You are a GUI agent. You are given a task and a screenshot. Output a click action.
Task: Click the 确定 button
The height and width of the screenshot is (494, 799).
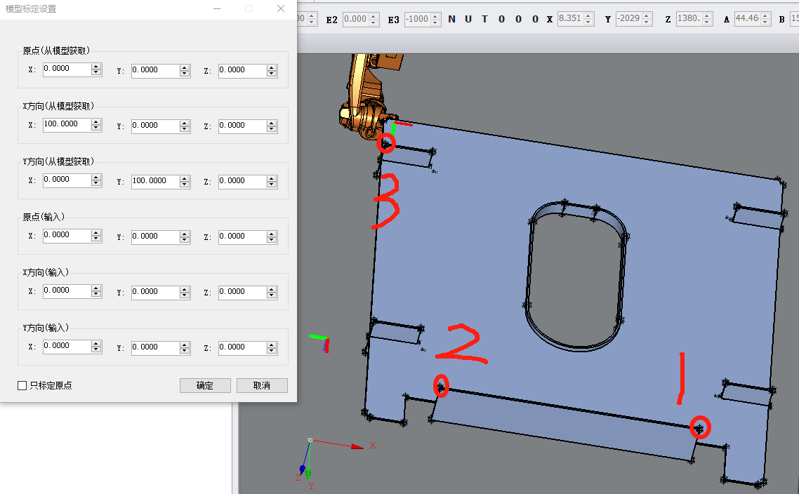[205, 385]
